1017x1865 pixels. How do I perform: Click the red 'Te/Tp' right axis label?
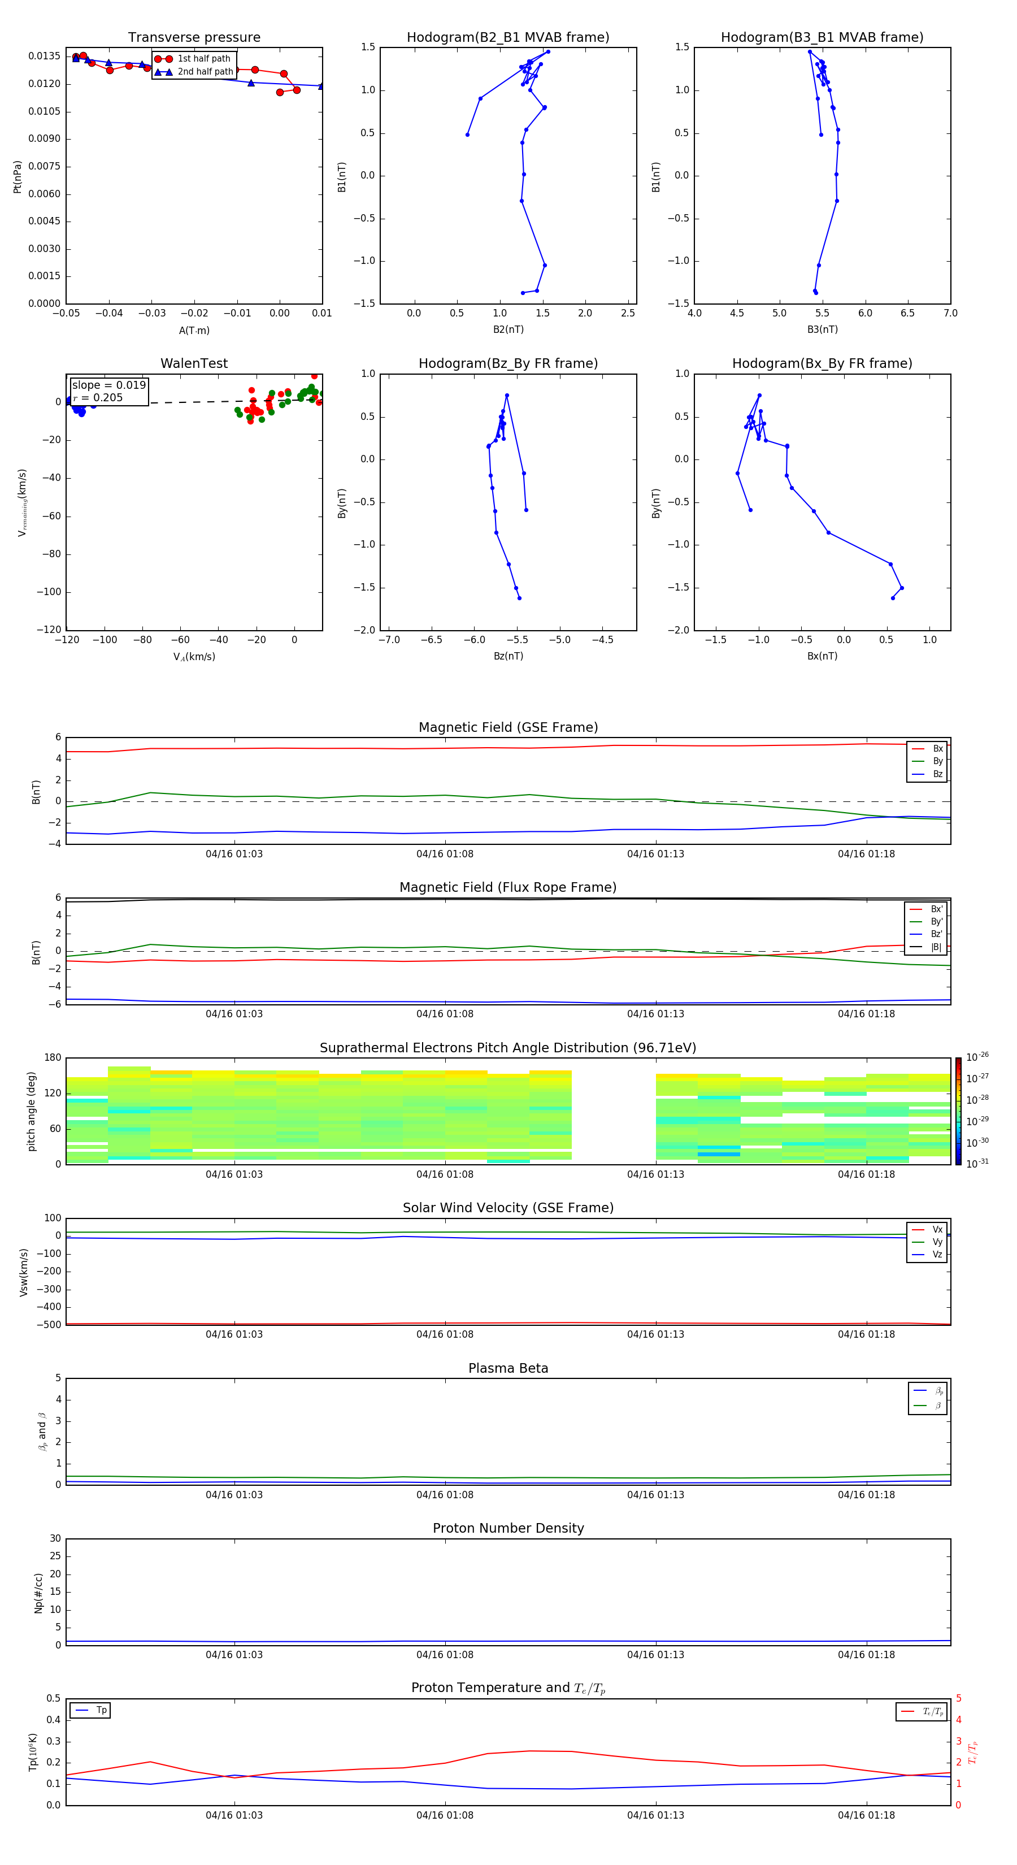click(973, 1752)
